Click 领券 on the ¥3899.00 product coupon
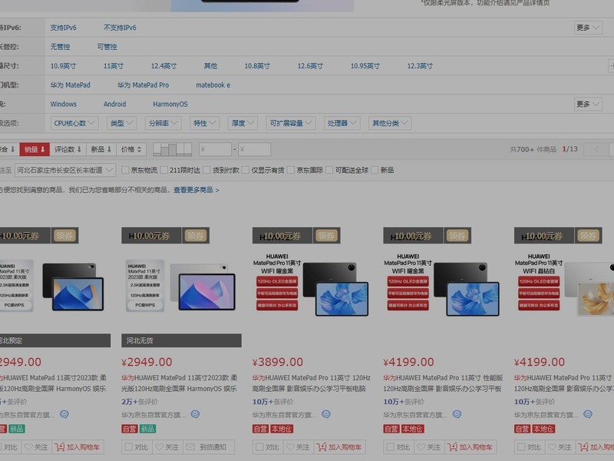614x461 pixels. (325, 236)
